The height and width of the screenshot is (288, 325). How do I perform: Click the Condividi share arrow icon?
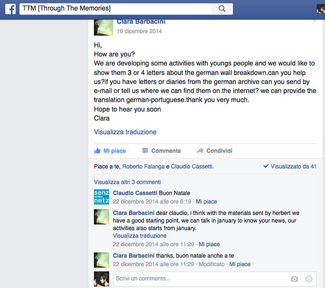click(x=200, y=151)
